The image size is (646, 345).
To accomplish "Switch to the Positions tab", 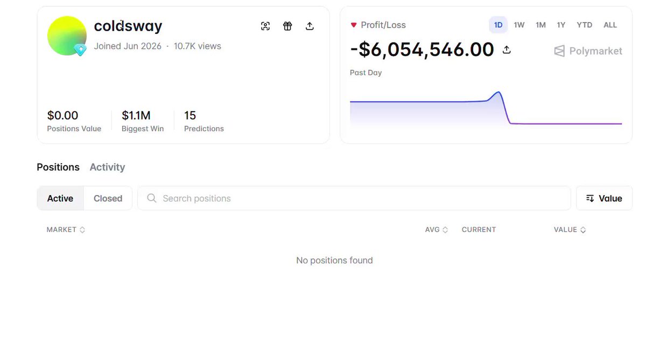I will [x=58, y=167].
